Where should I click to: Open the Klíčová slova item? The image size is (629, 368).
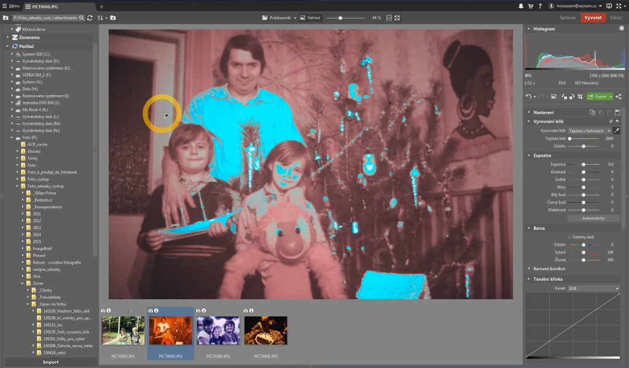pos(34,29)
